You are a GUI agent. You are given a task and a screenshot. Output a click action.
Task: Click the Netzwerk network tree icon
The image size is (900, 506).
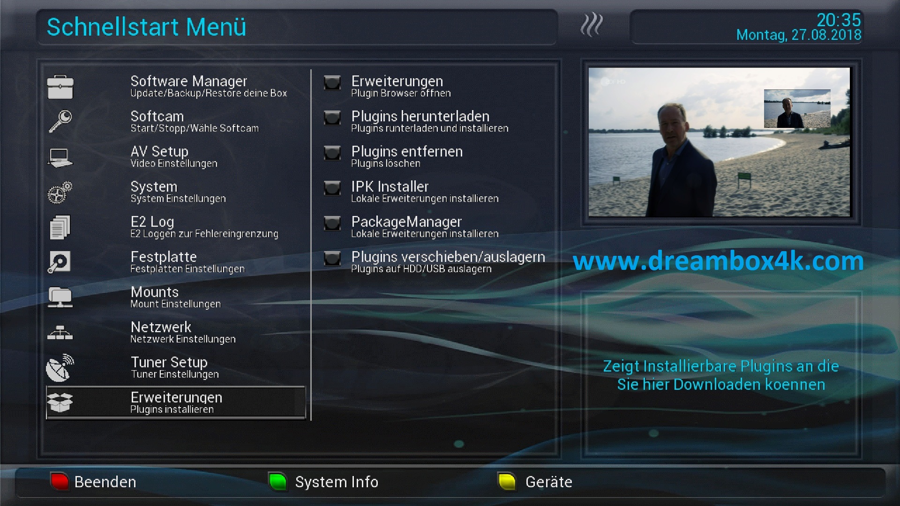coord(60,332)
